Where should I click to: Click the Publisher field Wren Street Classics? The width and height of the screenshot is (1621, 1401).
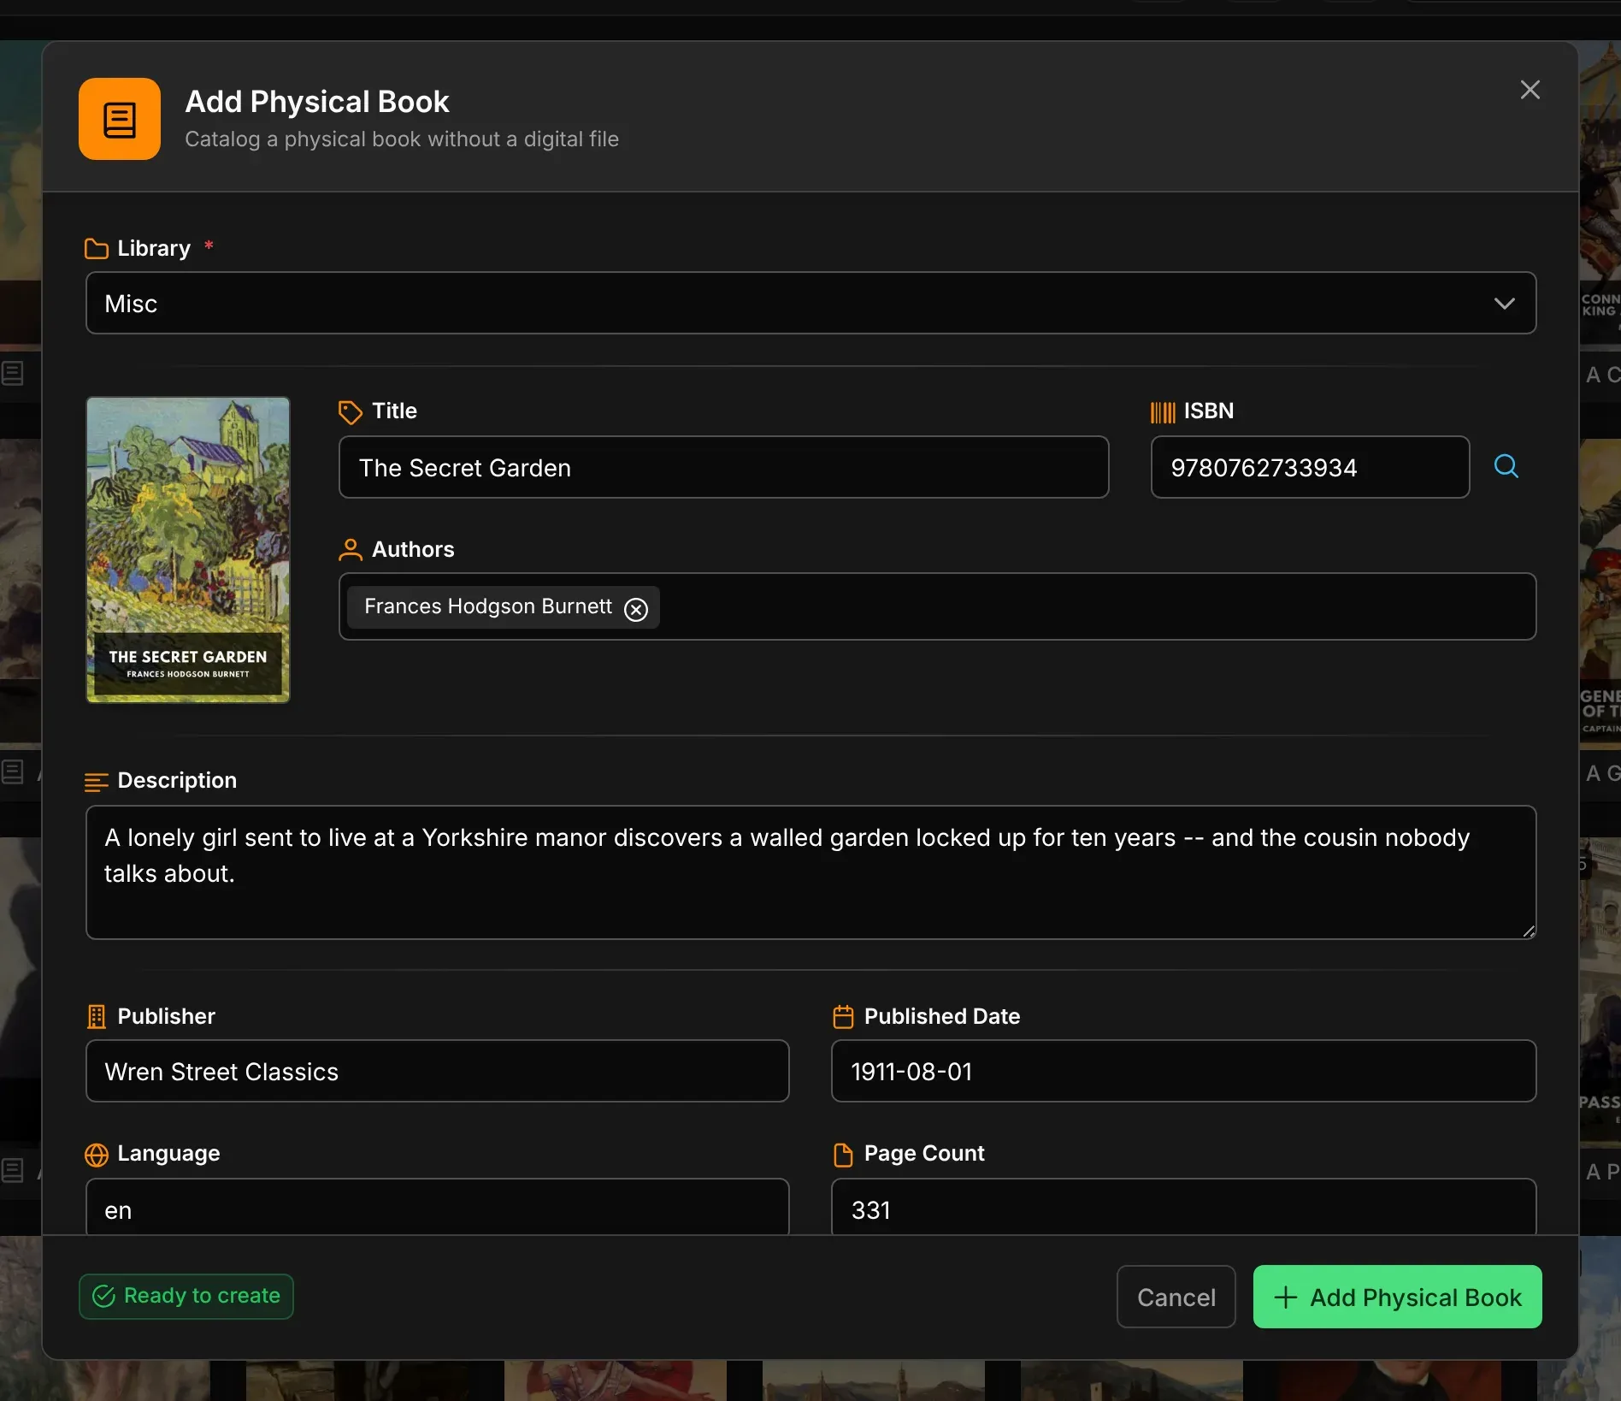click(437, 1071)
